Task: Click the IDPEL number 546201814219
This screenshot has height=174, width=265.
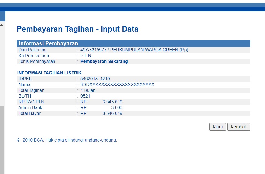Action: click(95, 79)
